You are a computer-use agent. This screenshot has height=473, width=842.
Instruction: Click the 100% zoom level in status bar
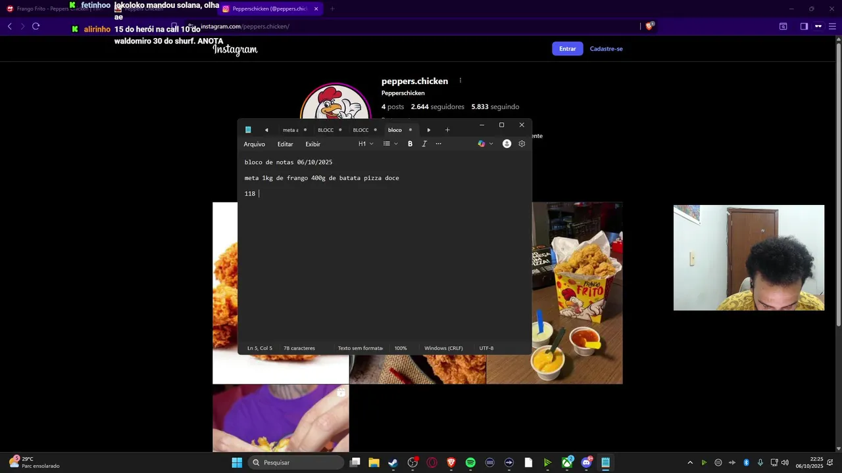tap(401, 348)
